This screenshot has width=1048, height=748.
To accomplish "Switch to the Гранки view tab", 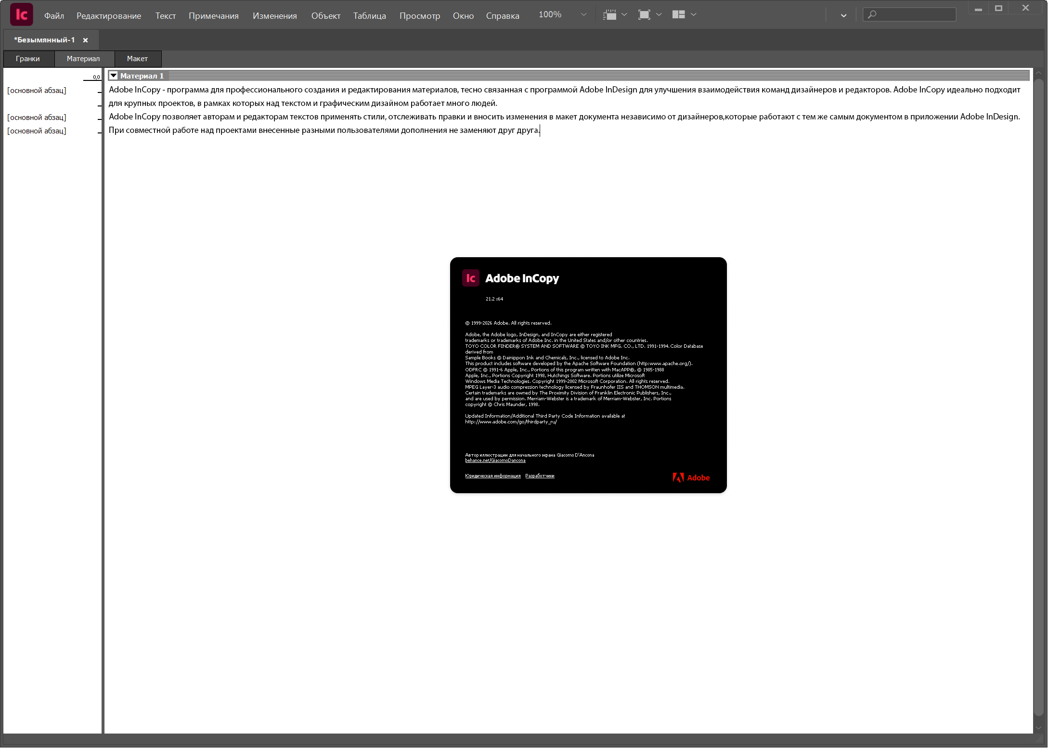I will pos(28,59).
